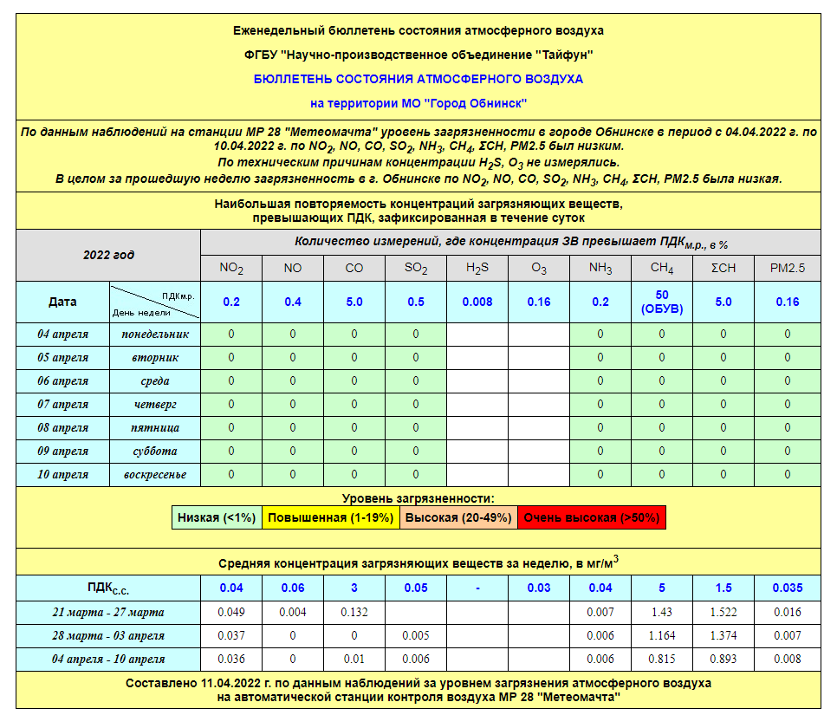Click the "на территории МО Город Обнинск" subtitle
The image size is (837, 728).
tap(418, 103)
